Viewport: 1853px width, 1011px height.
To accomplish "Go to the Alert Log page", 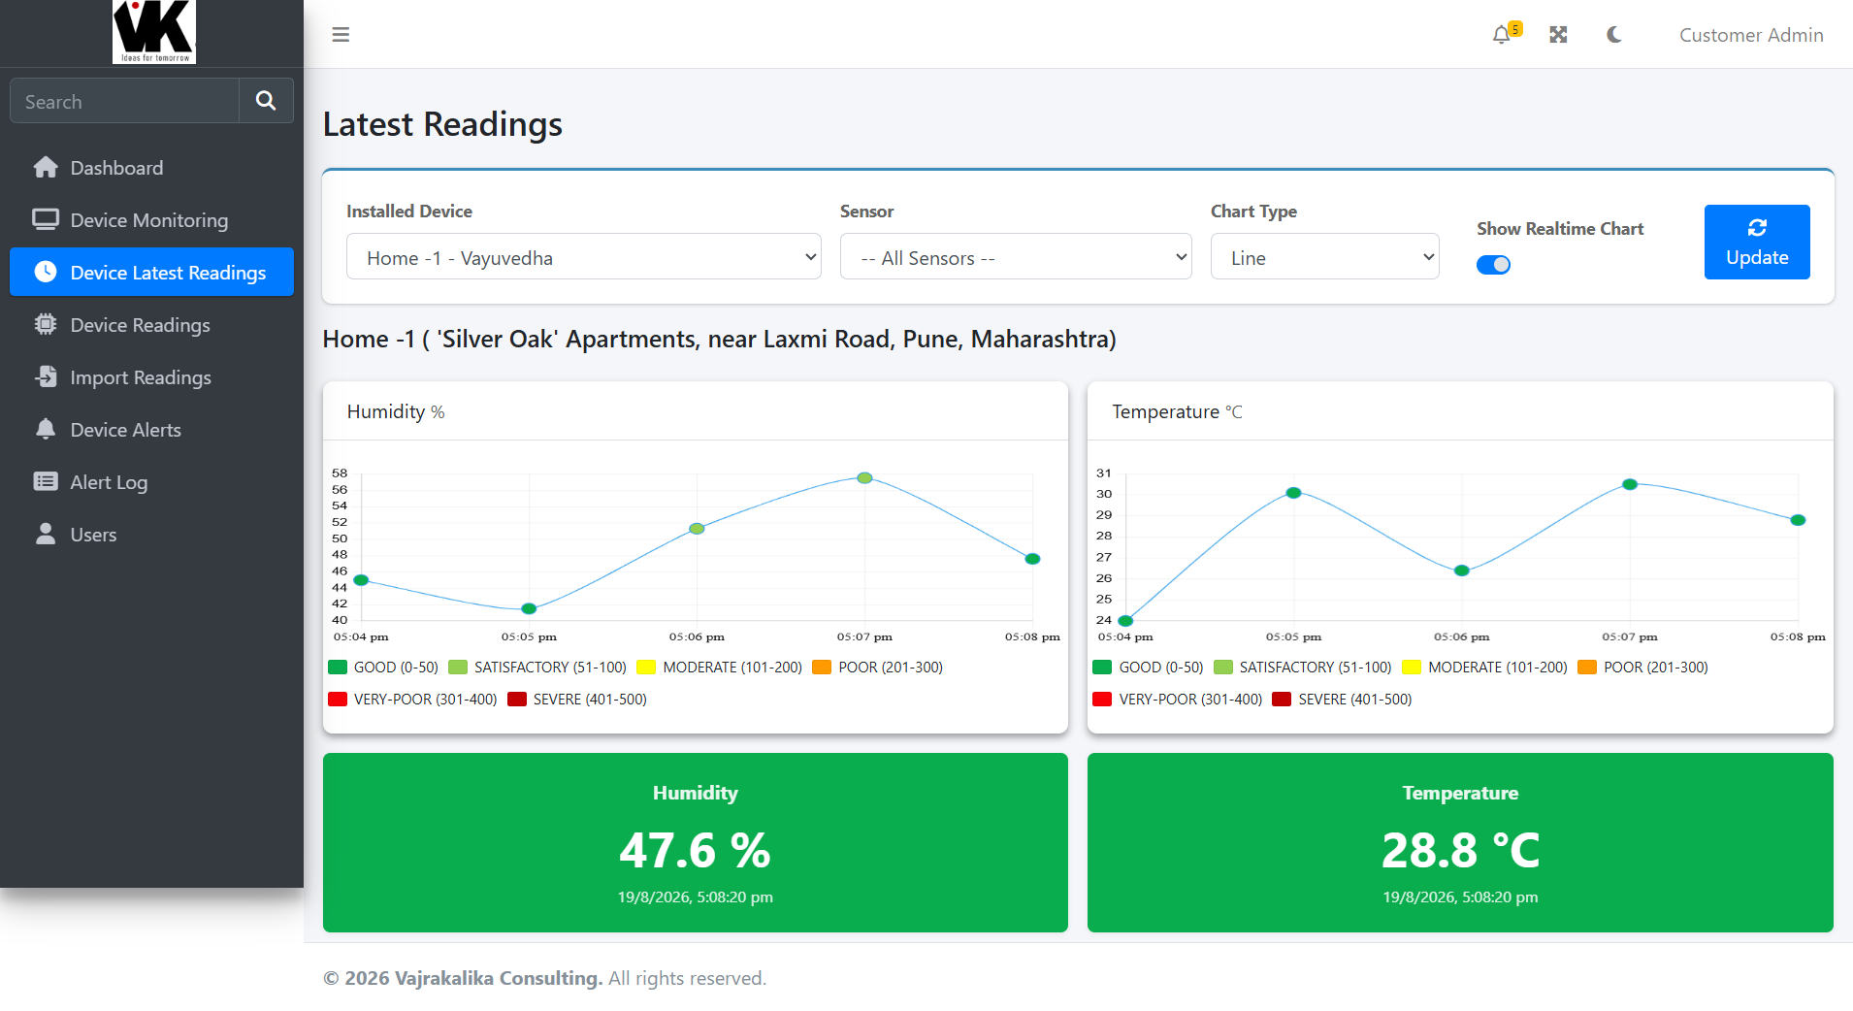I will click(x=151, y=482).
